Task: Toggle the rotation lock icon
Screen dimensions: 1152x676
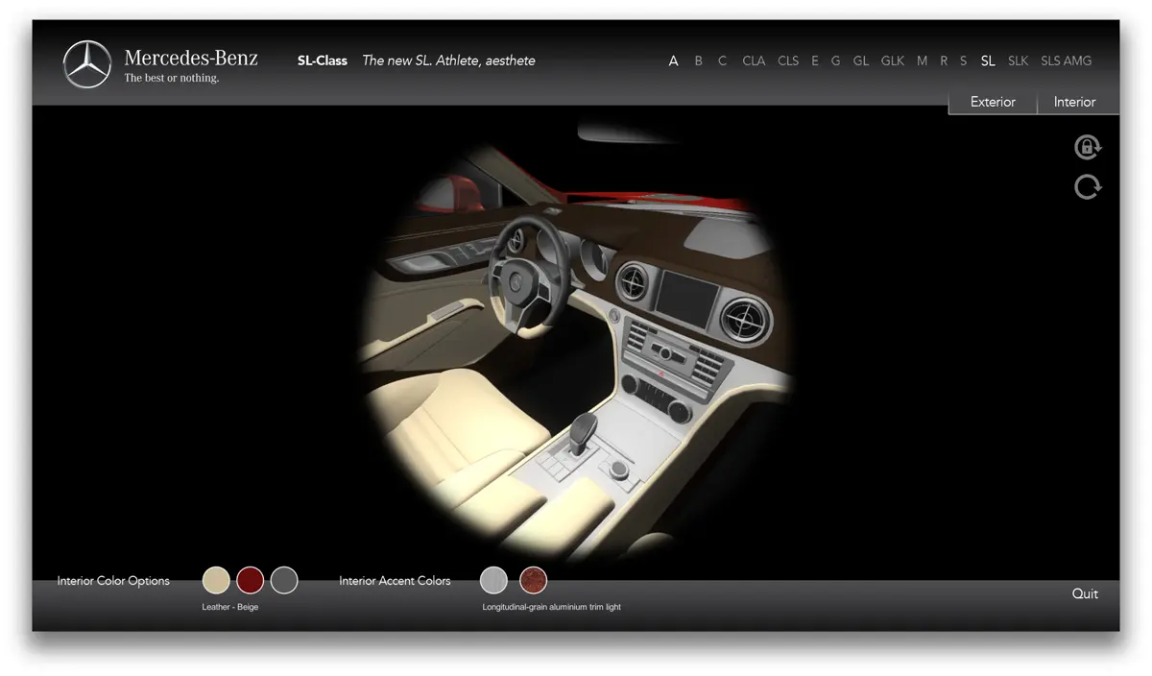Action: (x=1087, y=147)
